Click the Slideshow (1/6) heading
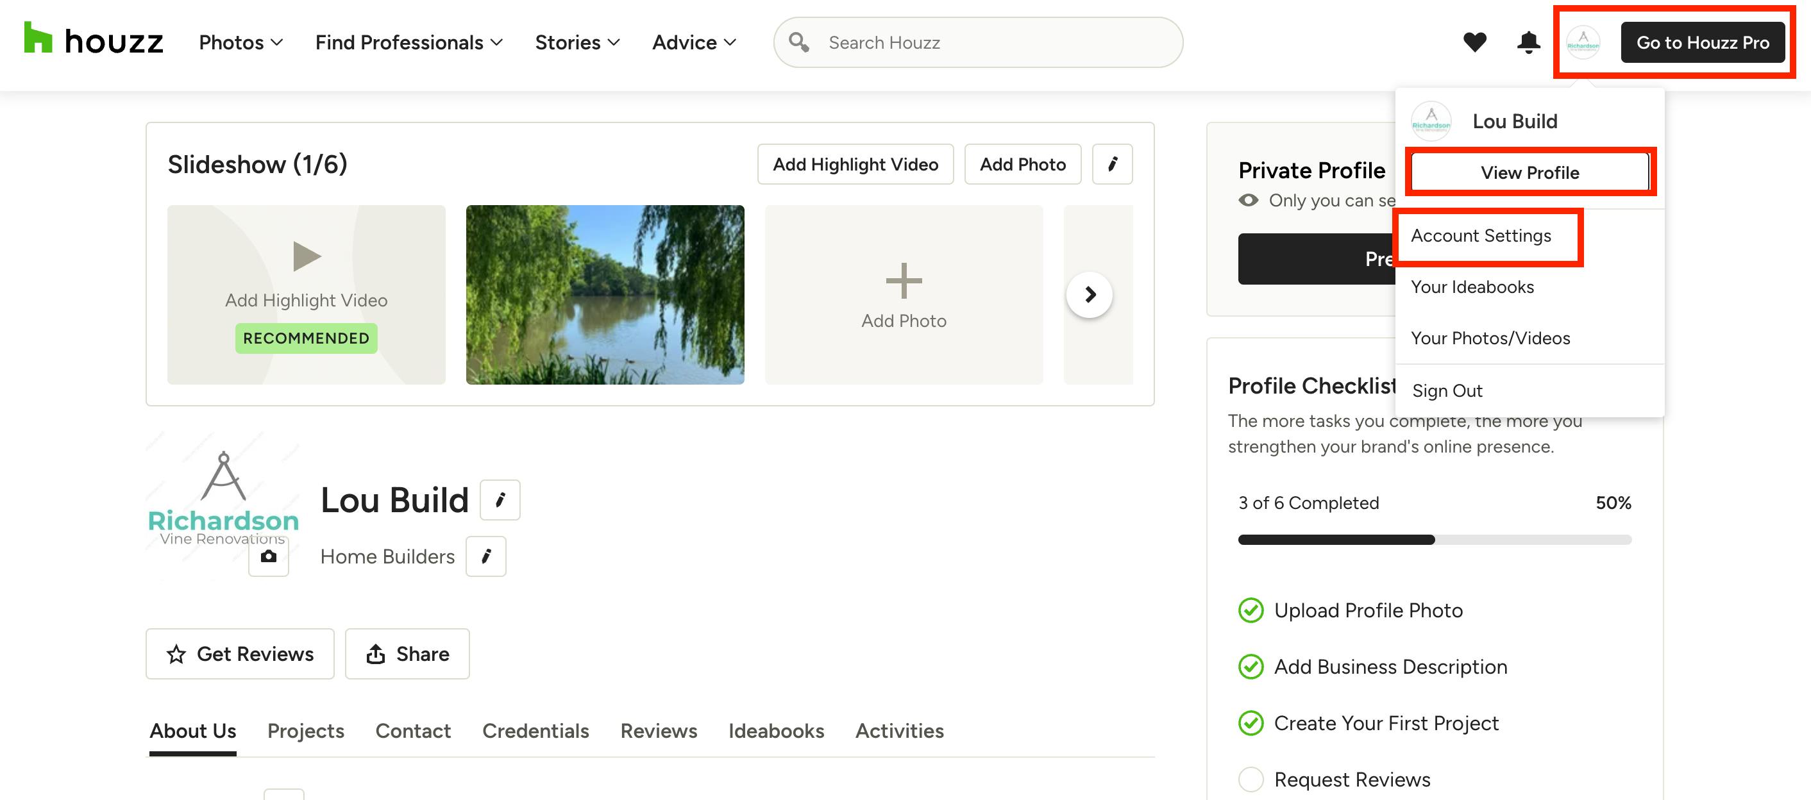This screenshot has width=1811, height=800. click(x=257, y=165)
